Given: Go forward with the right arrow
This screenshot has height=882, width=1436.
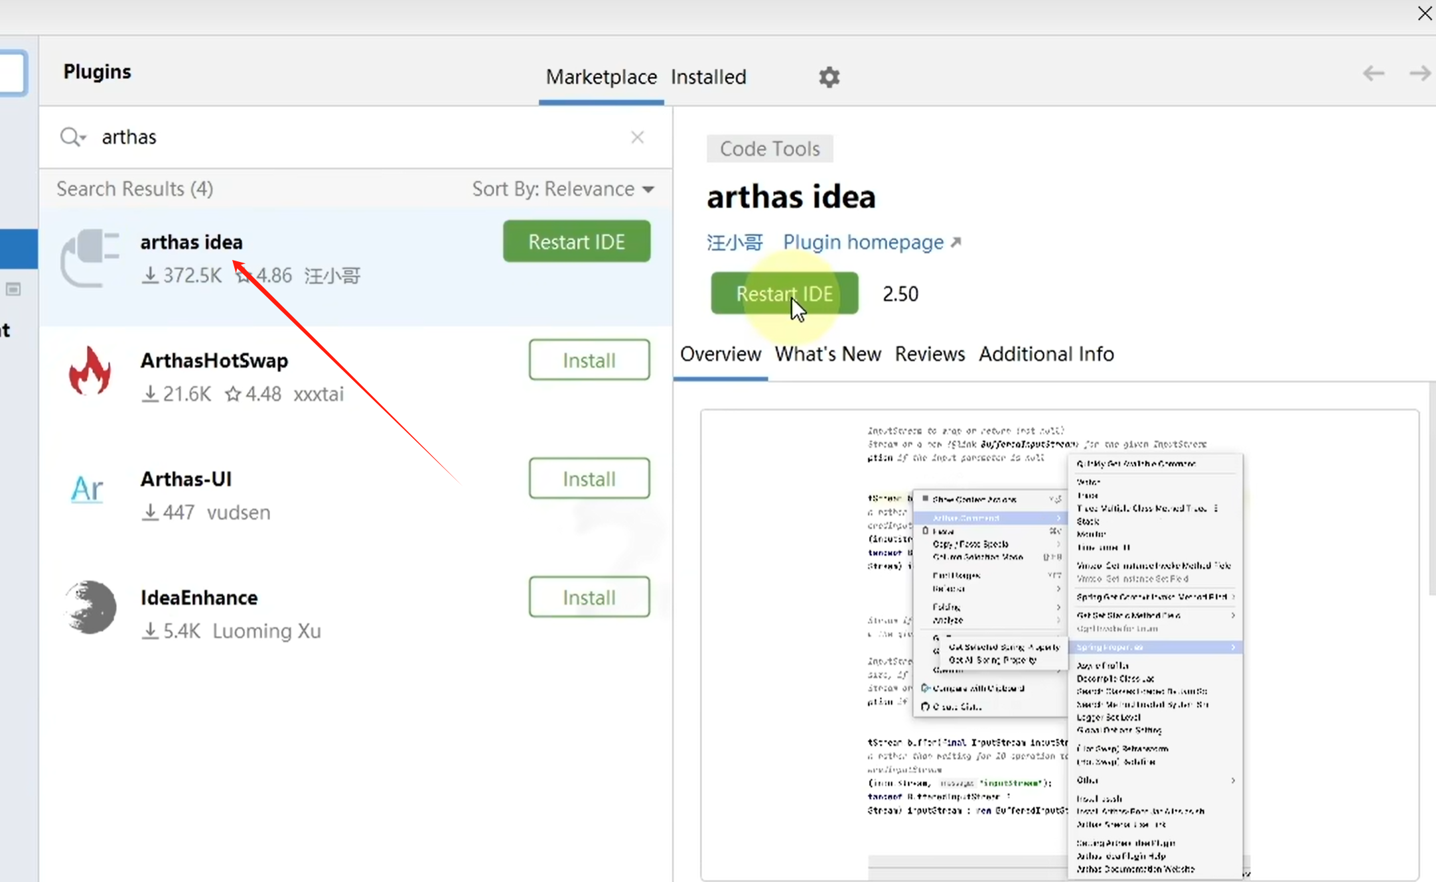Looking at the screenshot, I should click(1421, 73).
